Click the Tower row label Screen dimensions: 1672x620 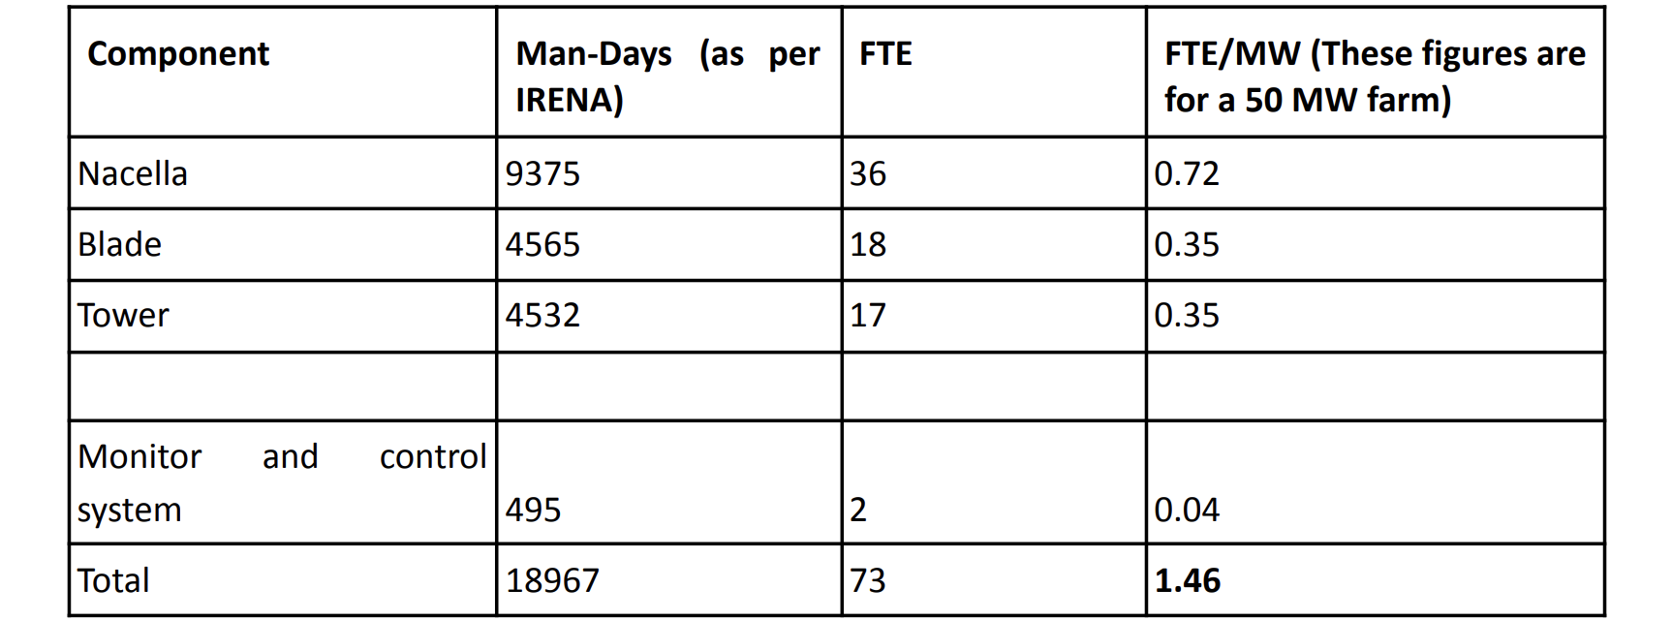pos(283,315)
